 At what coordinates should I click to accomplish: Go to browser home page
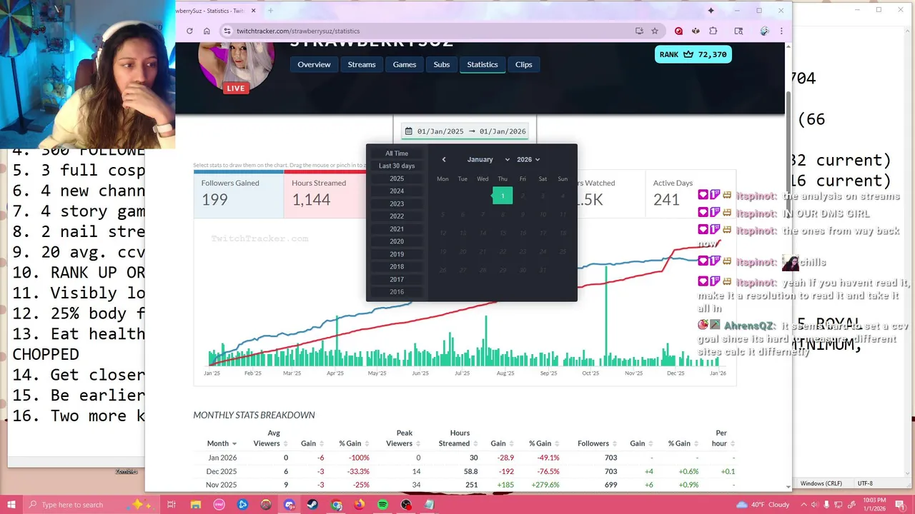pyautogui.click(x=207, y=31)
